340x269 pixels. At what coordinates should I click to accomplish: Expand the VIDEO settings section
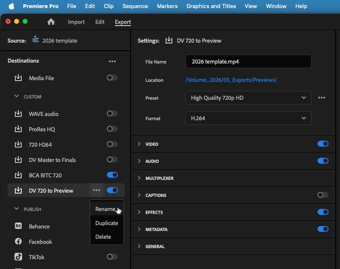tap(139, 144)
